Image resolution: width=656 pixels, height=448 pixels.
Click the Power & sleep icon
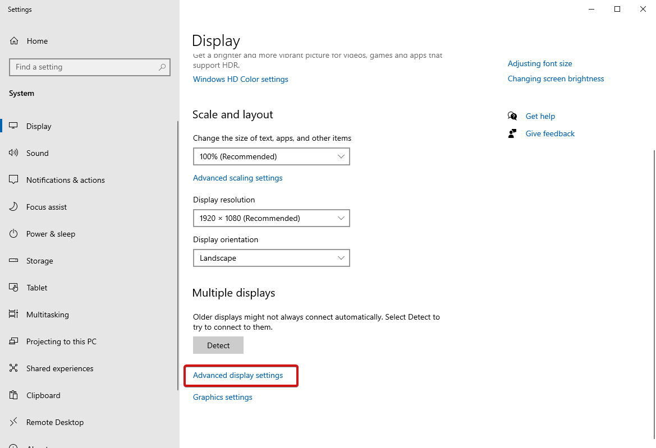[13, 233]
